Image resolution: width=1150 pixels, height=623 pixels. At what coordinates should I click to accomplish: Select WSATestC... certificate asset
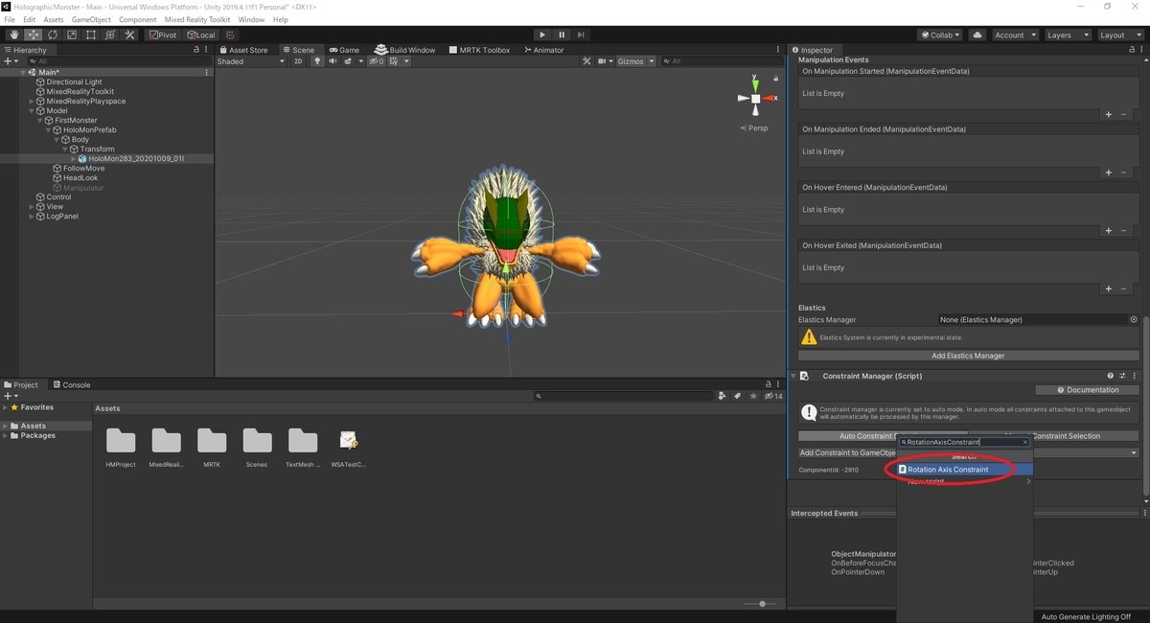tap(349, 448)
